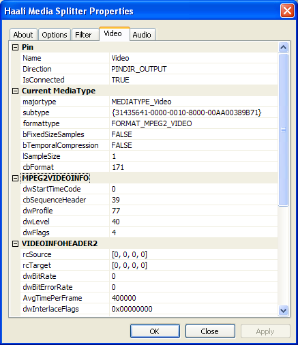Click the Close button
Image resolution: width=298 pixels, height=345 pixels.
pyautogui.click(x=210, y=331)
